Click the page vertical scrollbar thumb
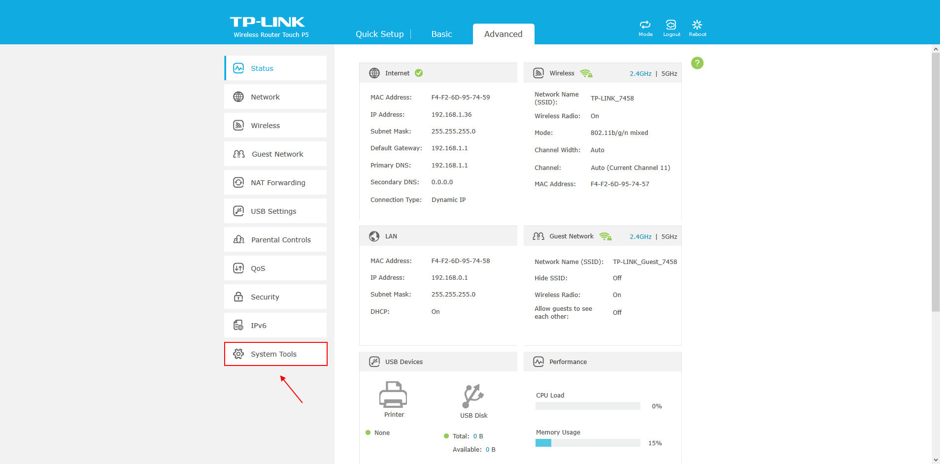This screenshot has height=464, width=940. coord(936,182)
